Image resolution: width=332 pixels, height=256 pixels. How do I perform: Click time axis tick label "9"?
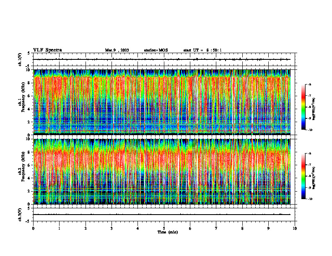point(268,228)
